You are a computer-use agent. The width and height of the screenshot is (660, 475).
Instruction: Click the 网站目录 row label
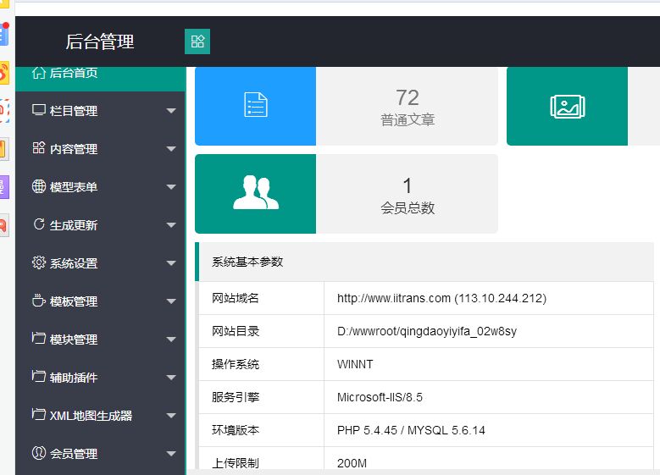coord(236,331)
